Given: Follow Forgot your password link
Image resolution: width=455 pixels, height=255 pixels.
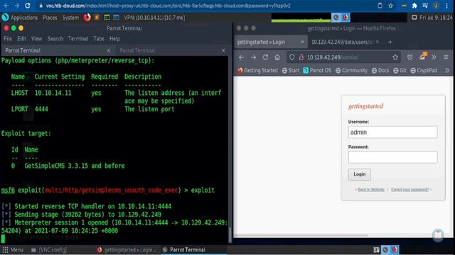Looking at the screenshot, I should (409, 190).
